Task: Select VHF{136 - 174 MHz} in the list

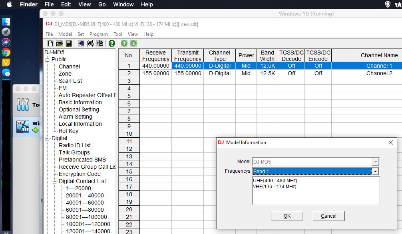Action: pyautogui.click(x=275, y=187)
